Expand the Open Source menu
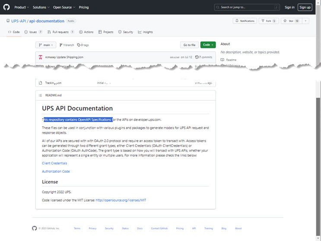The image size is (321, 241). pos(64,7)
